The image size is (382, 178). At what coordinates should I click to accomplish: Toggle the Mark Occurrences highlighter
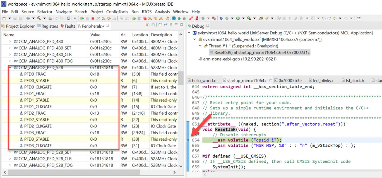click(x=295, y=18)
